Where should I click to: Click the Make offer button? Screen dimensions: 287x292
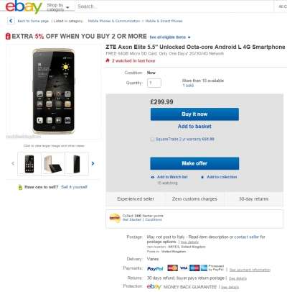pos(194,163)
